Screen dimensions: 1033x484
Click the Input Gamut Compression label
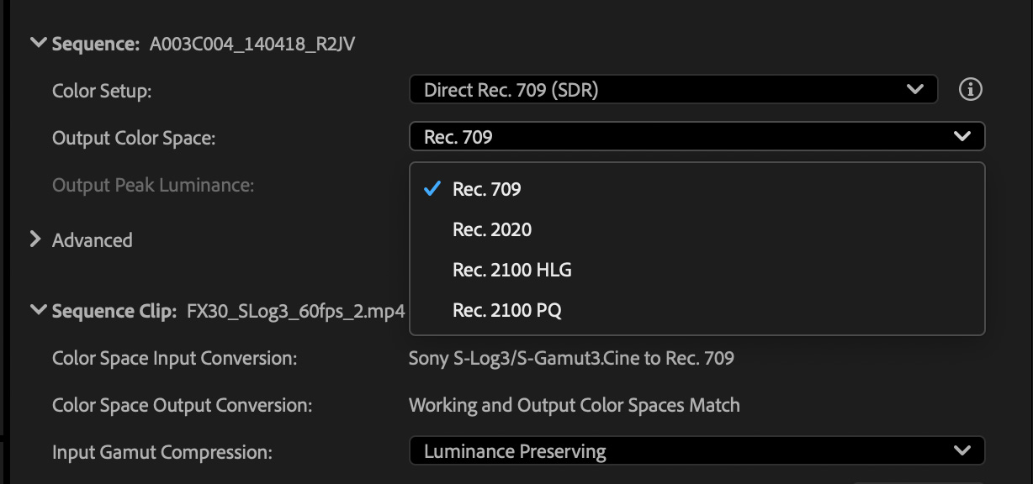point(162,452)
